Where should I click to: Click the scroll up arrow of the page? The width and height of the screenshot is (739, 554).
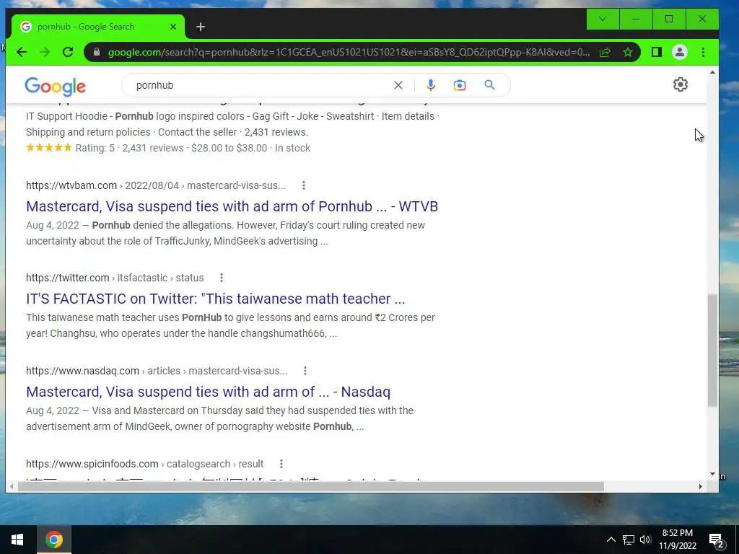(712, 72)
